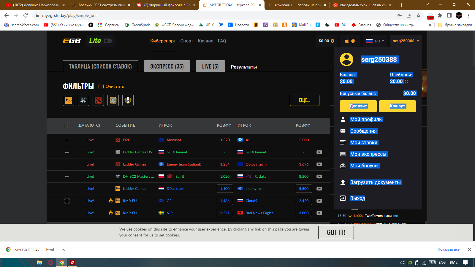Open the FAQ page

point(222,41)
